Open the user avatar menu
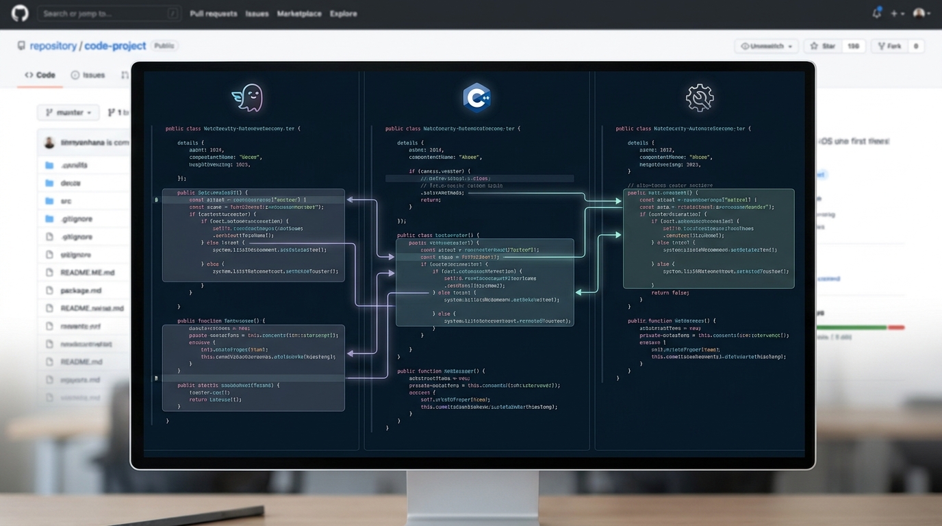 [922, 13]
